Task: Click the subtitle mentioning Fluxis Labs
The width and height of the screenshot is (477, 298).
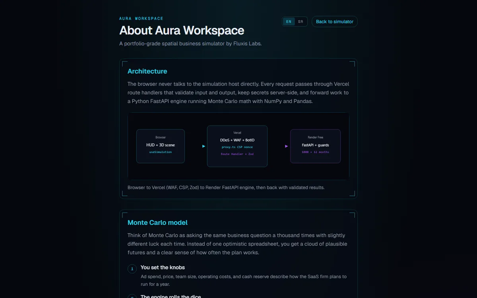Action: point(190,44)
